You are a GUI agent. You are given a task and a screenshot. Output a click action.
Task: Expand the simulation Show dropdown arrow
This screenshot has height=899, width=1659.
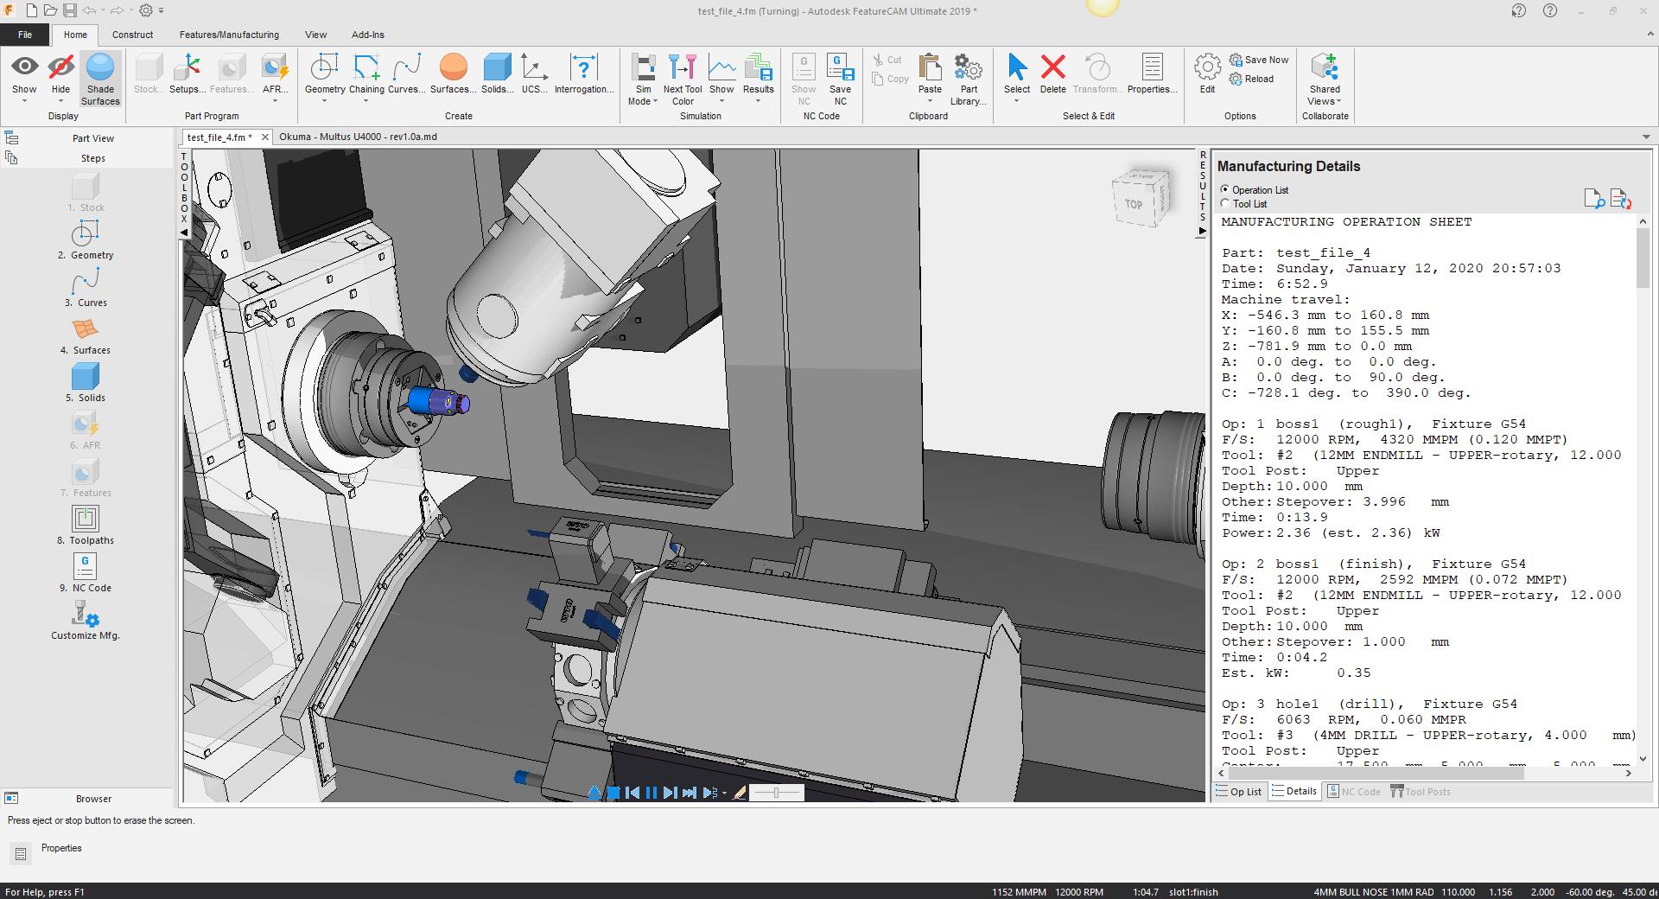pyautogui.click(x=721, y=101)
